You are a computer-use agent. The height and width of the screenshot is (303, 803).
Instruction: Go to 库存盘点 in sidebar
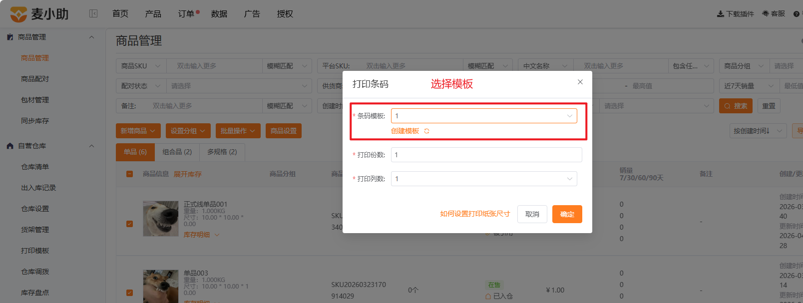(35, 293)
